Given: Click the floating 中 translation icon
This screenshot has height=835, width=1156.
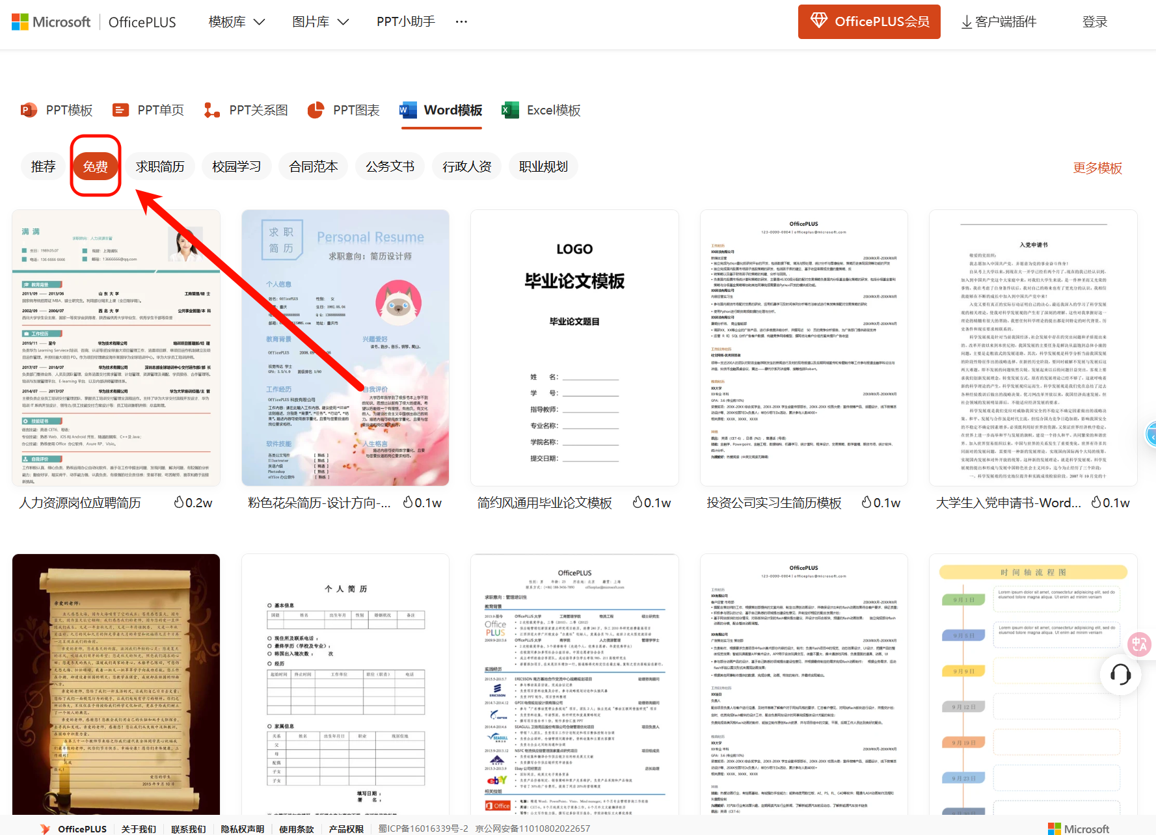Looking at the screenshot, I should (1138, 644).
